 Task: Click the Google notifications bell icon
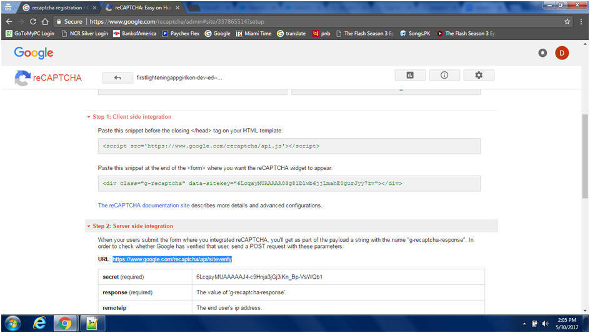click(x=542, y=53)
